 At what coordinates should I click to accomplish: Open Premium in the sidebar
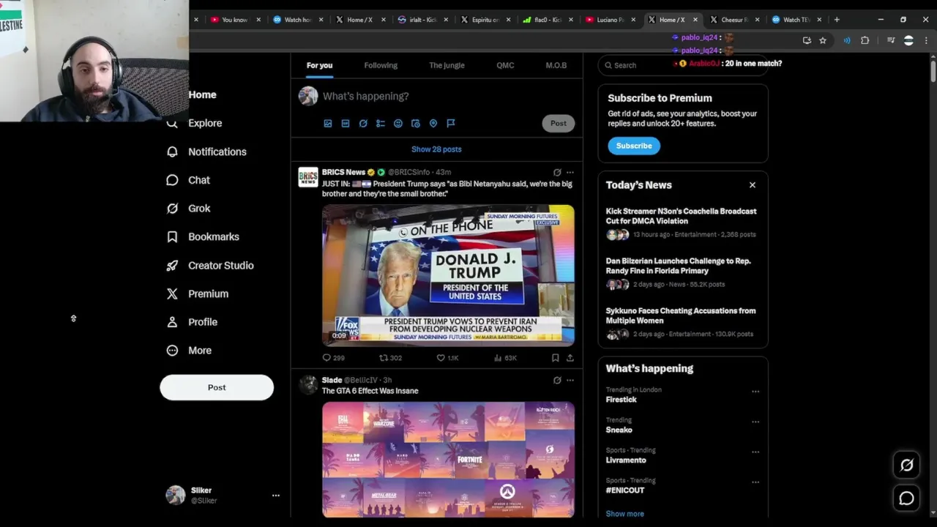[198, 294]
